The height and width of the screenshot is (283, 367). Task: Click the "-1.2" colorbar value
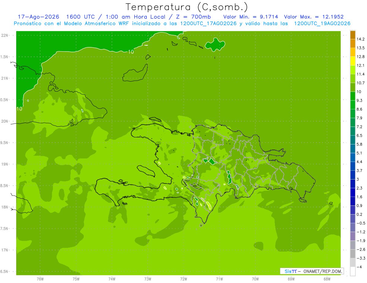tap(361, 232)
